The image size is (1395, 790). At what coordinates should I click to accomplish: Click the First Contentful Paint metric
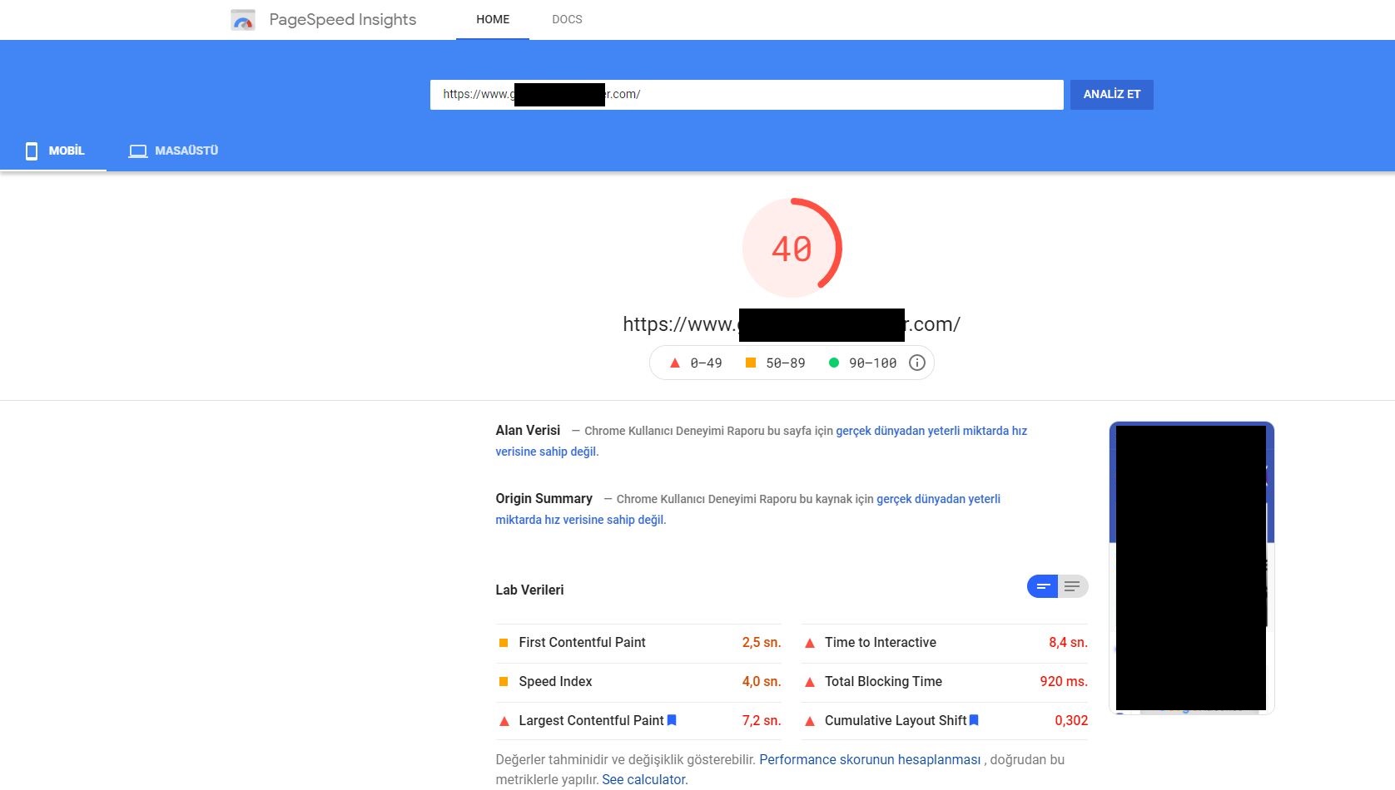(x=638, y=643)
